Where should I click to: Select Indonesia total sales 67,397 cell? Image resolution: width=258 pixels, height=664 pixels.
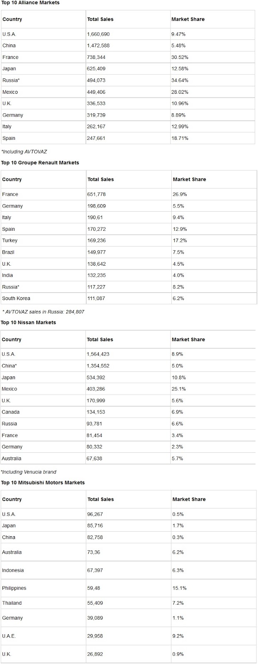coord(95,571)
